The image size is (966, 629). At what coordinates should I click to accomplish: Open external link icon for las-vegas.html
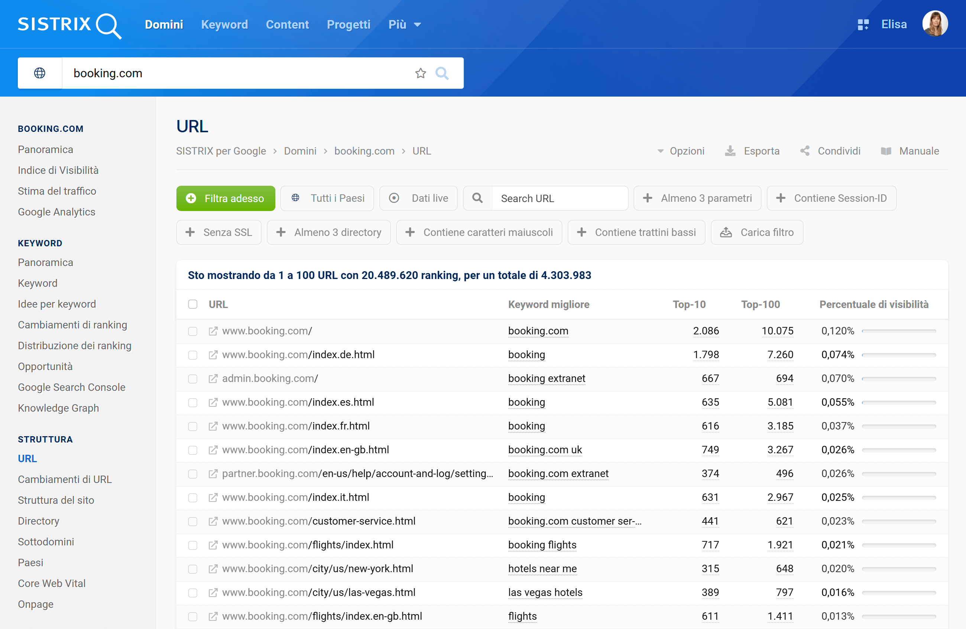(213, 593)
